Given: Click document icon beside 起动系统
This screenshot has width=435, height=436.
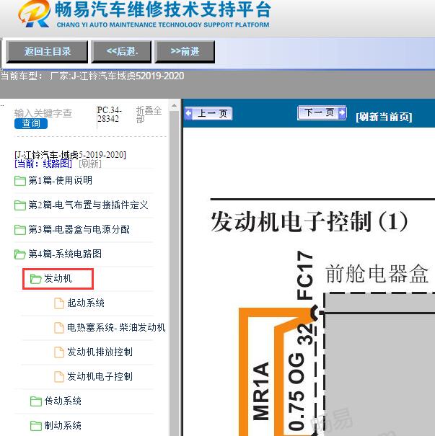Looking at the screenshot, I should click(58, 303).
